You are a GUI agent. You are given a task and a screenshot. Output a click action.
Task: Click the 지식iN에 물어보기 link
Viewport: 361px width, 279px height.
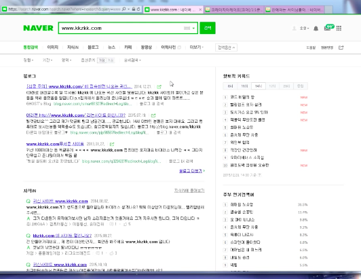click(x=189, y=191)
